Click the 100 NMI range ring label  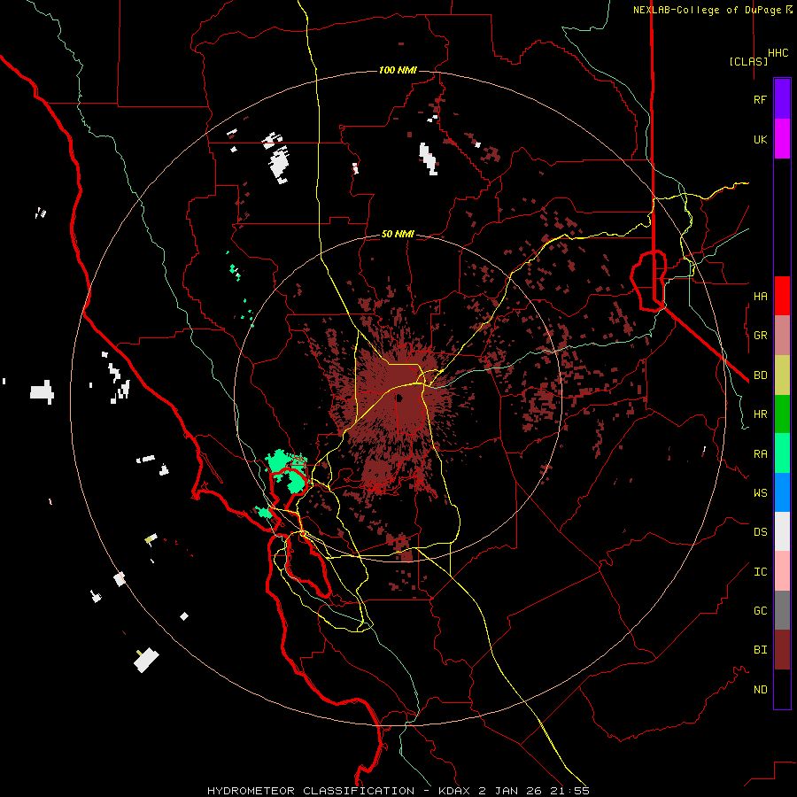click(398, 70)
